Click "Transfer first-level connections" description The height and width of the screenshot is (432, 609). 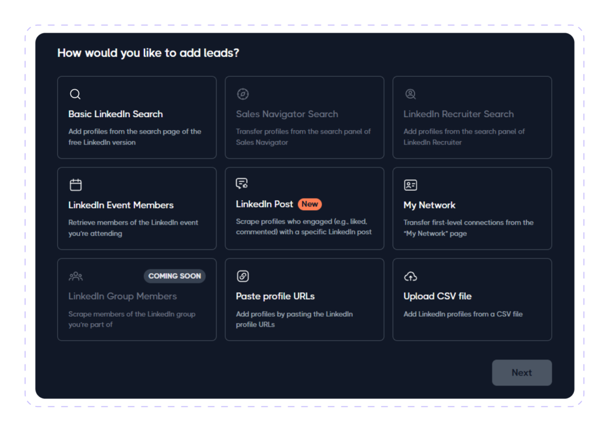(x=469, y=228)
